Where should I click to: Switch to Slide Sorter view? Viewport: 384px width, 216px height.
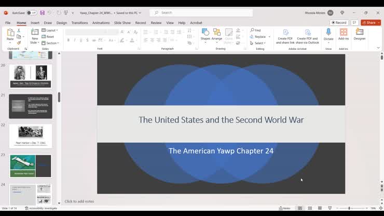pyautogui.click(x=310, y=208)
